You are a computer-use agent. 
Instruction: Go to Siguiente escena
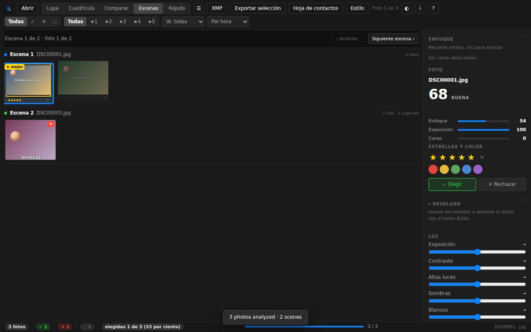pos(393,39)
